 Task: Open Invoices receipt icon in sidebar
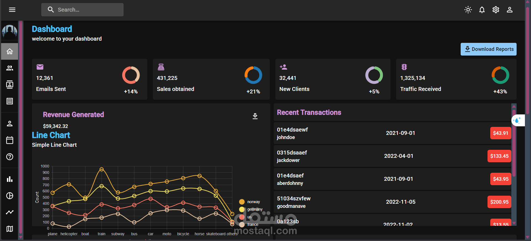[x=10, y=101]
